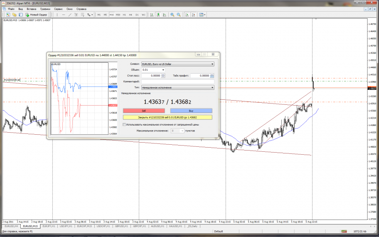Zoom in on the chart

click(x=172, y=15)
